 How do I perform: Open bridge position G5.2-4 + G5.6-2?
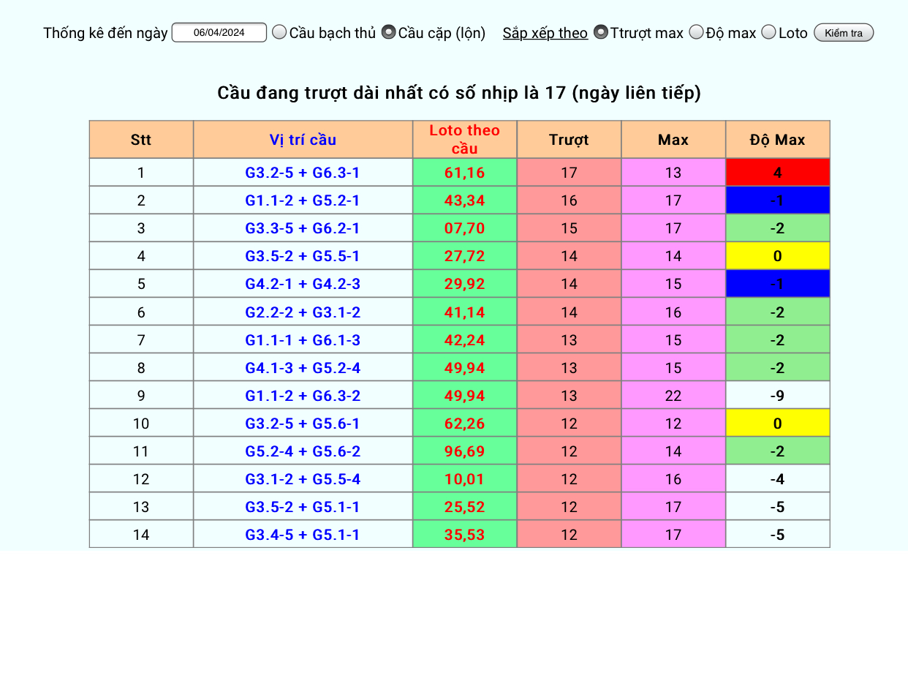(303, 451)
